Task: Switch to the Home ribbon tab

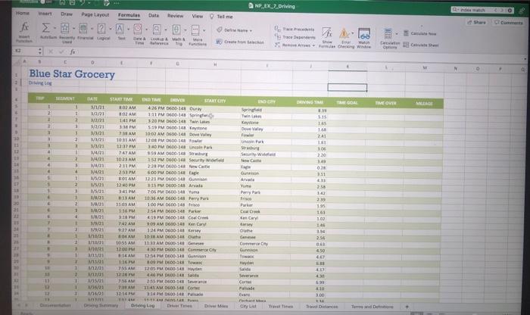Action: 23,13
